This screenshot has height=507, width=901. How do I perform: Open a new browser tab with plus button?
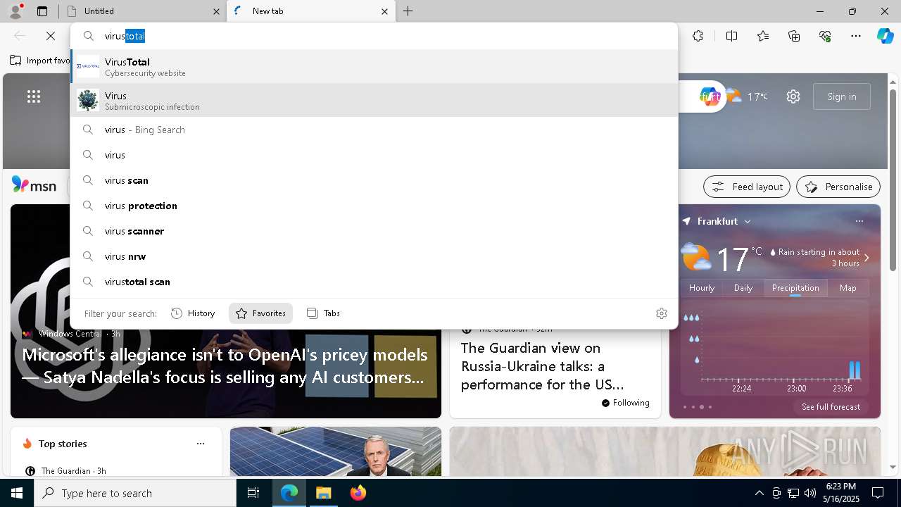tap(408, 11)
